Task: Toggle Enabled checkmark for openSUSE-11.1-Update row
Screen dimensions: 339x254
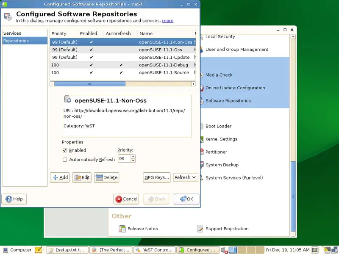Action: [x=91, y=57]
